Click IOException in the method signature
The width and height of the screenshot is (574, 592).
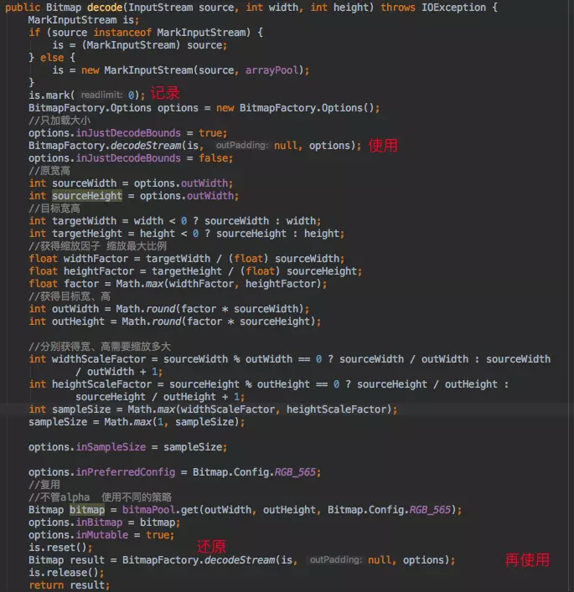453,8
